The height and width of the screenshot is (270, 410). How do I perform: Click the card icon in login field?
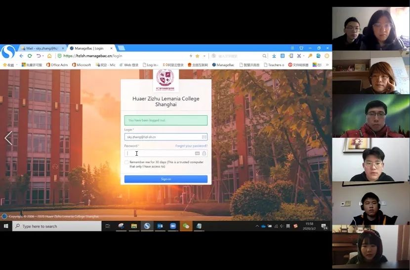pyautogui.click(x=204, y=137)
